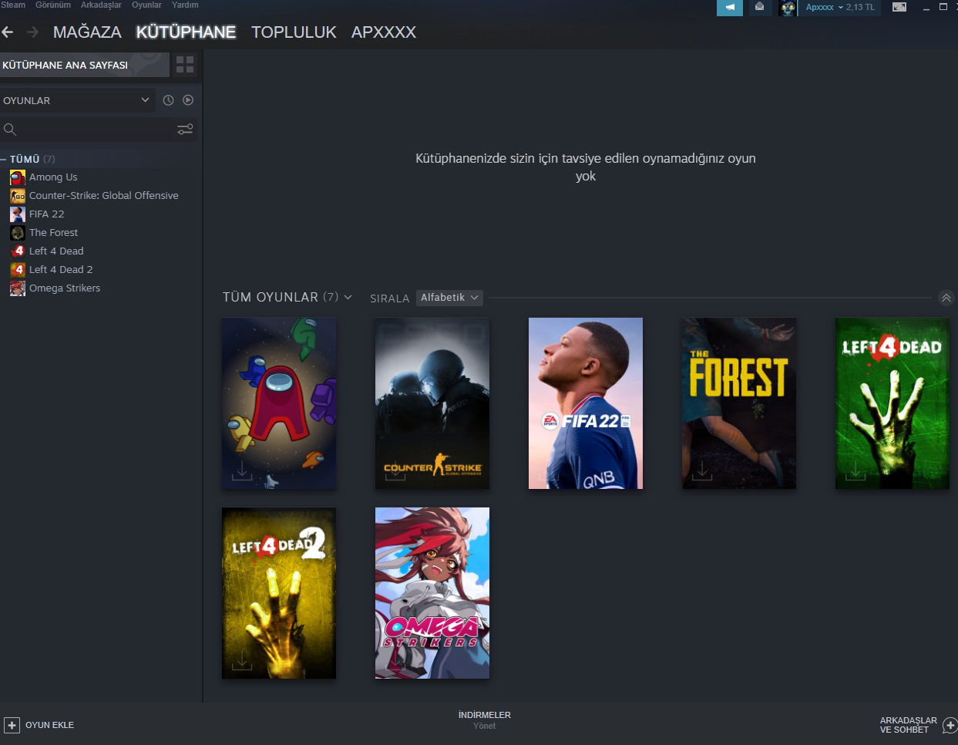Open the blue announcements megaphone icon
The image size is (958, 745).
pos(729,8)
